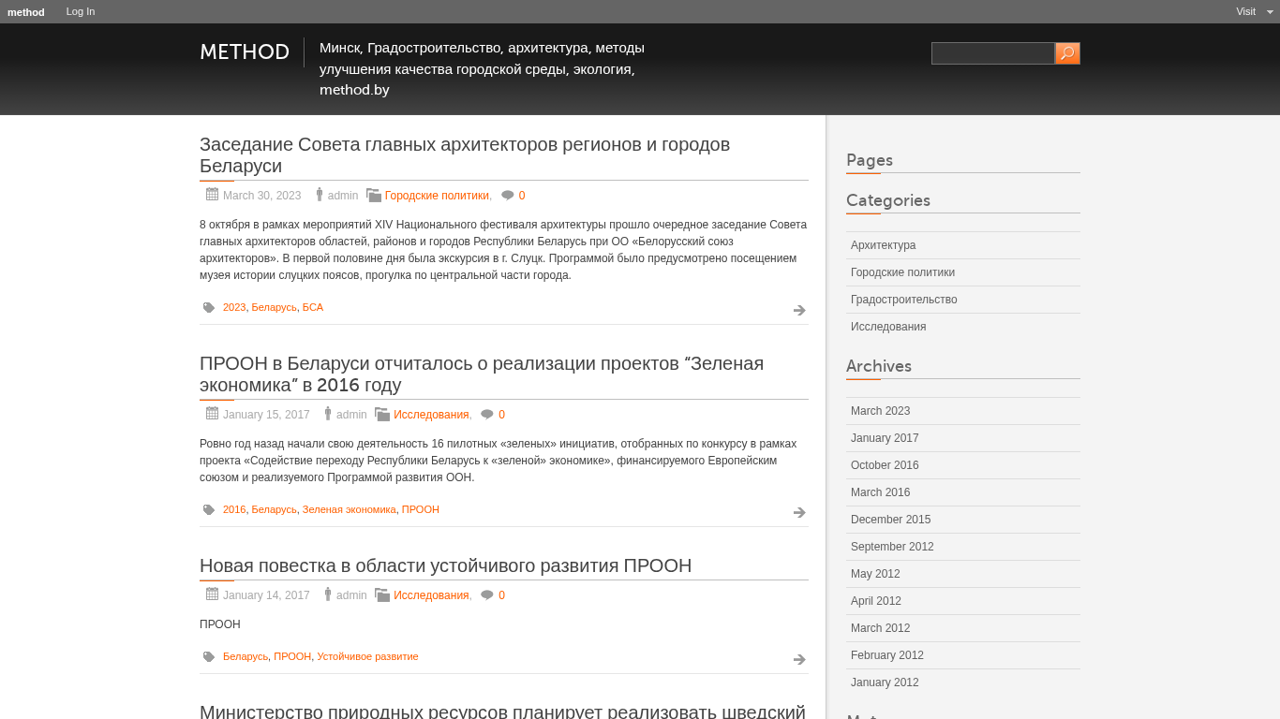Open post 'Заседание Совета главных архитекторов регионов'
The width and height of the screenshot is (1280, 719).
coord(465,155)
